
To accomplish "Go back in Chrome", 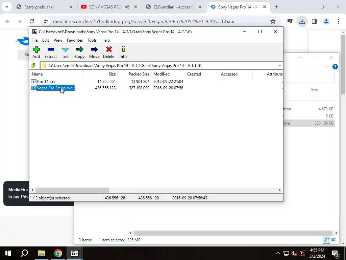I will pyautogui.click(x=7, y=21).
